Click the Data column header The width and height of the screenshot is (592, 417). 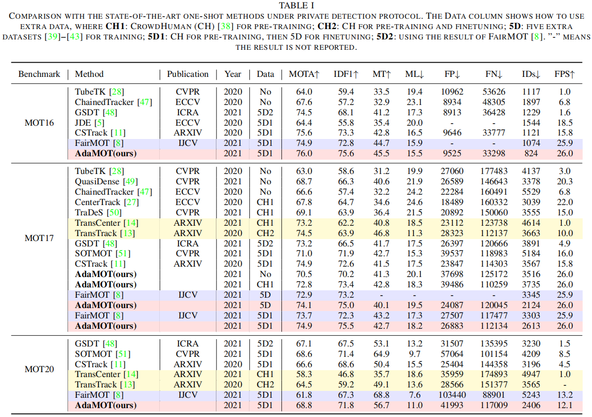pyautogui.click(x=265, y=74)
